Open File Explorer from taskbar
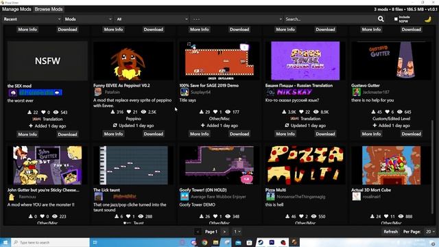Image resolution: width=439 pixels, height=247 pixels. click(215, 242)
